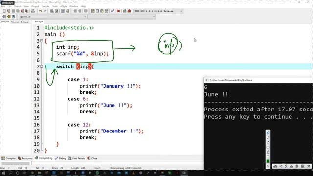The image size is (313, 176).
Task: Click the green Profile Analysis icon
Action: 125,11
